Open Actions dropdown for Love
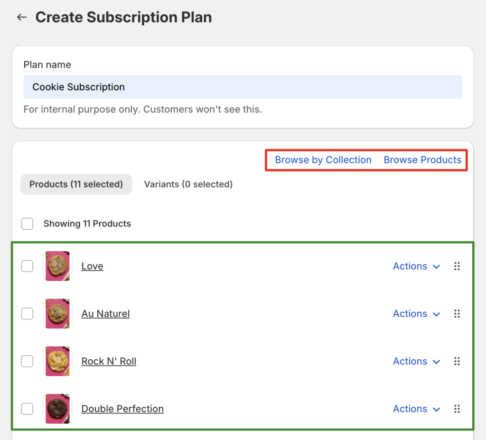 click(x=416, y=266)
